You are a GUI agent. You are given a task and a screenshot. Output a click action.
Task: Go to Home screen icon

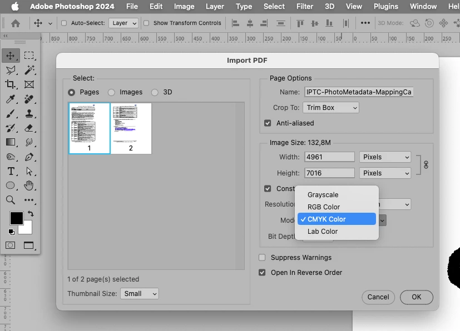(x=16, y=23)
